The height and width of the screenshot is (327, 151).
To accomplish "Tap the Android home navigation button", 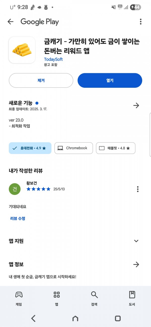I will coord(75,318).
